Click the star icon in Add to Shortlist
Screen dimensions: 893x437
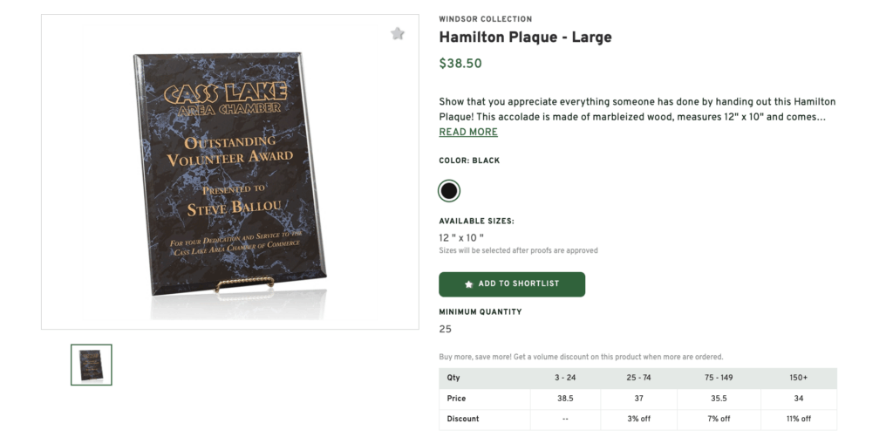pos(469,284)
